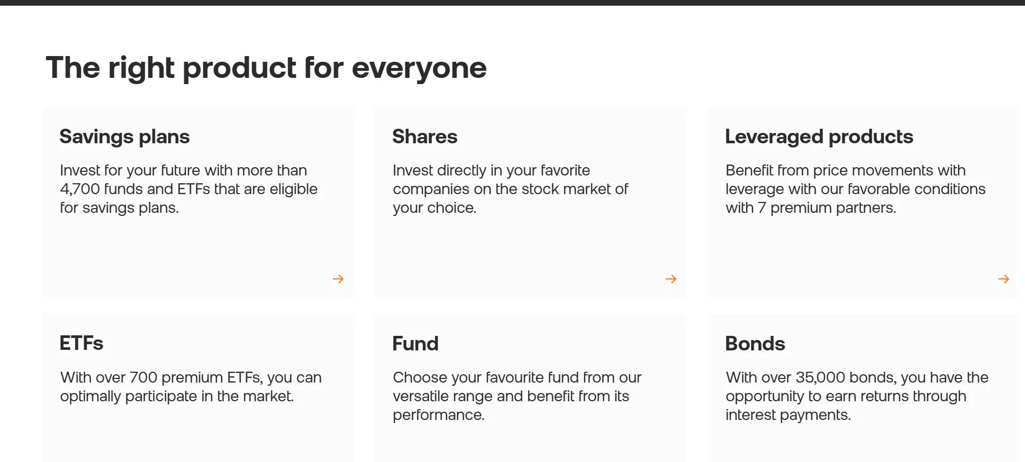Click the 35,000 bonds description text
Screen dimensions: 1025x462
[x=857, y=396]
